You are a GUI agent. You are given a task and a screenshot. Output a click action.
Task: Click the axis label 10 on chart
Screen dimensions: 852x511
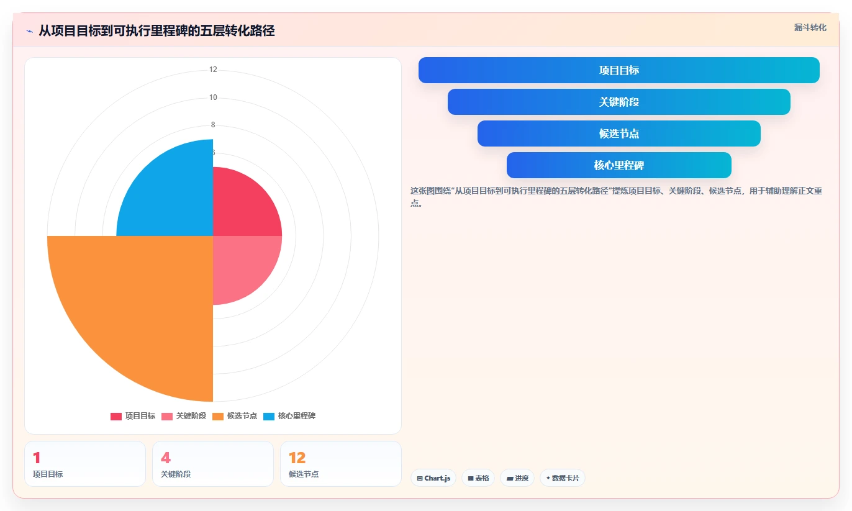click(213, 97)
